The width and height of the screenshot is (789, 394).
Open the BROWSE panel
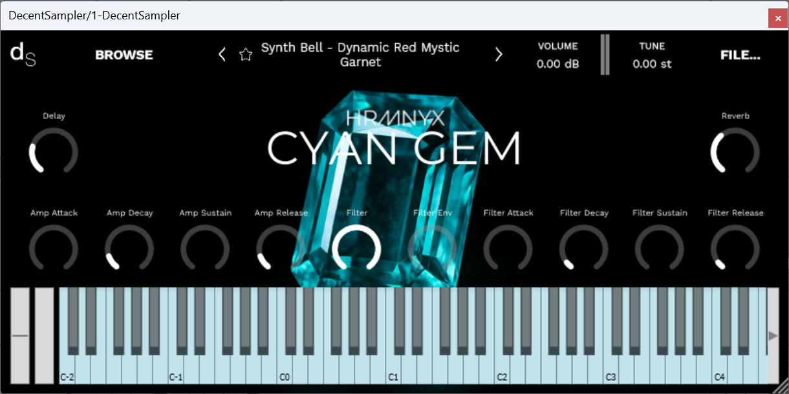[x=124, y=55]
